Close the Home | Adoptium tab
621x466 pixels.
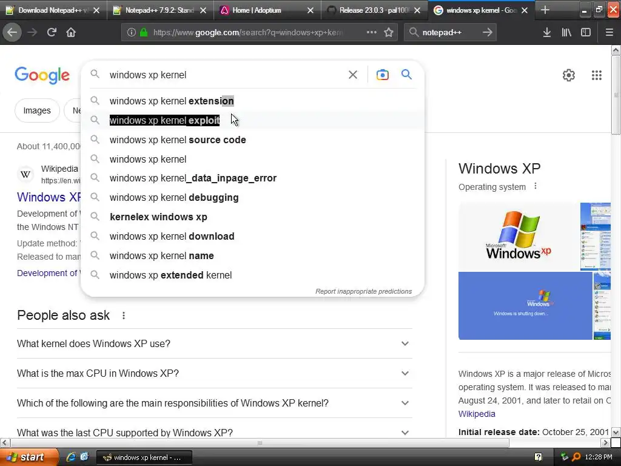point(310,10)
